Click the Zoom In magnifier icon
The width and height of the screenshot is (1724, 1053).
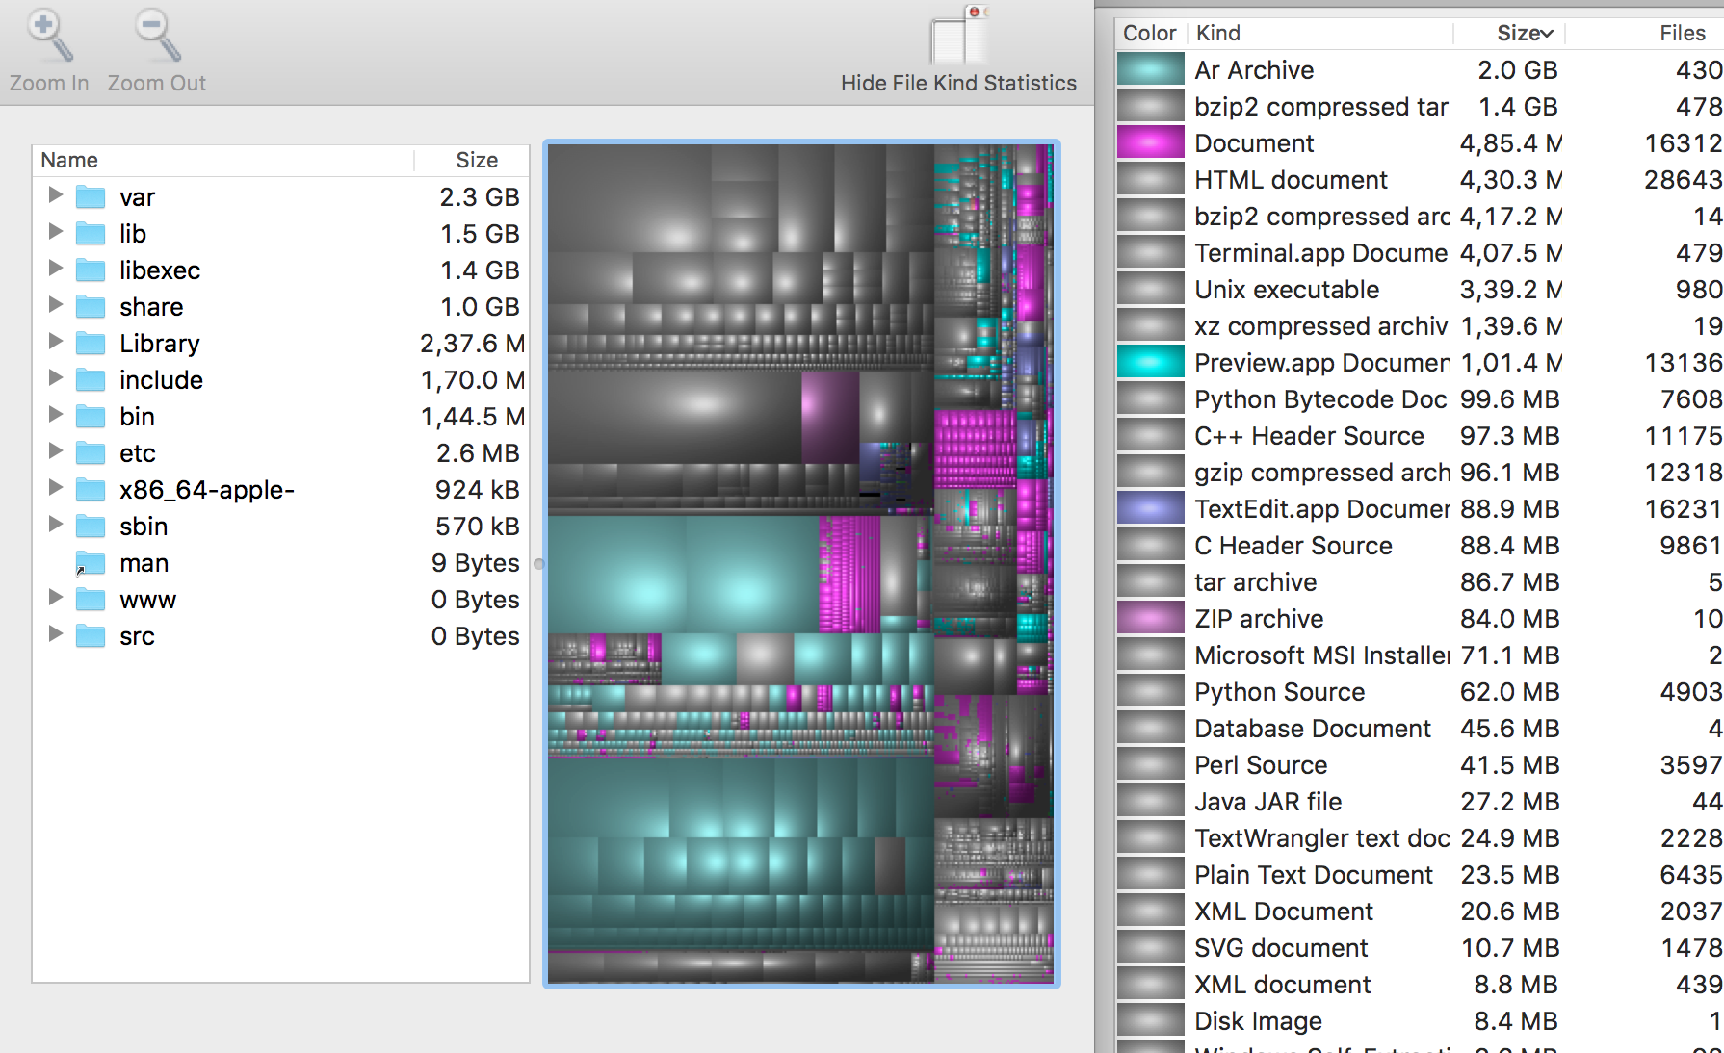(x=49, y=35)
